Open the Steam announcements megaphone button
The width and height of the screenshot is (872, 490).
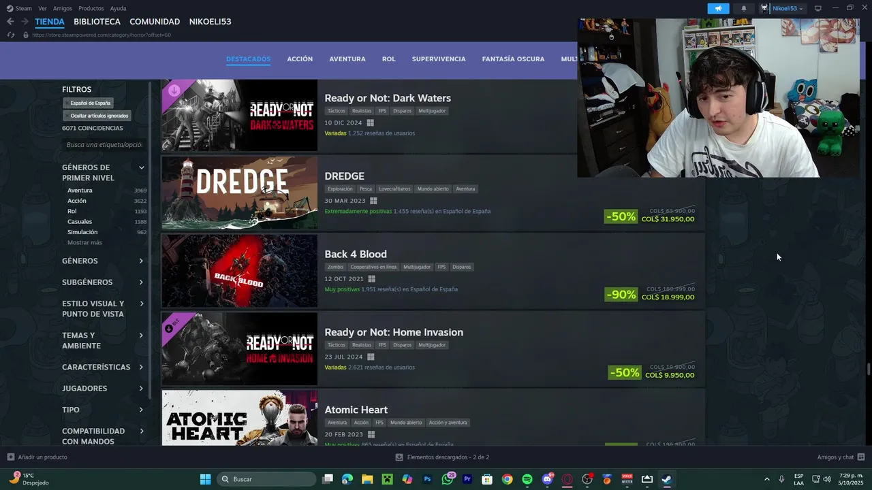tap(718, 8)
